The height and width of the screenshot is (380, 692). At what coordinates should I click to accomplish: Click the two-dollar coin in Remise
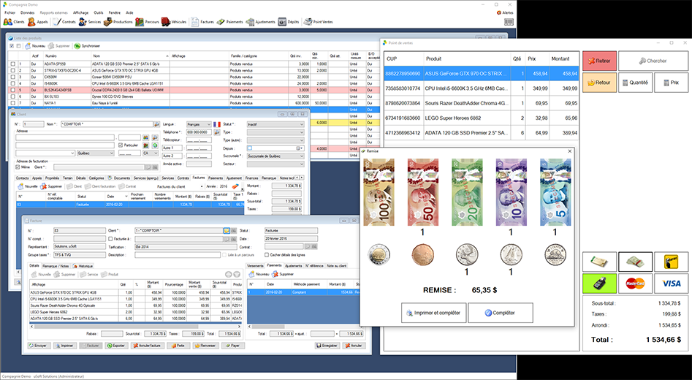pos(379,254)
